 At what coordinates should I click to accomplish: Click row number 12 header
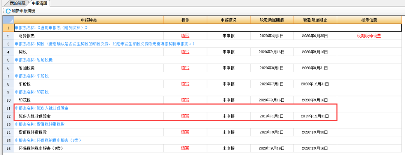[x=8, y=116]
